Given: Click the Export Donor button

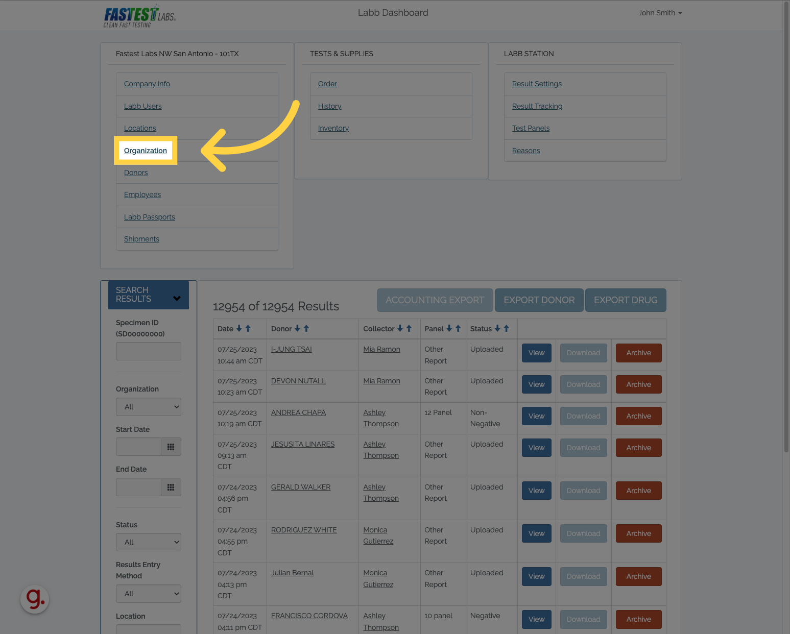Looking at the screenshot, I should pyautogui.click(x=539, y=300).
